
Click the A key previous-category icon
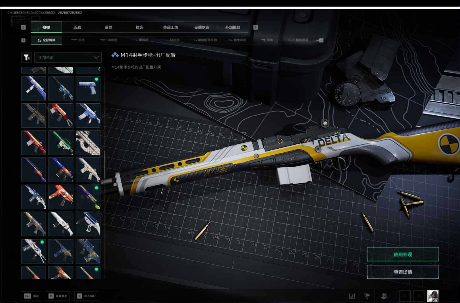point(24,40)
